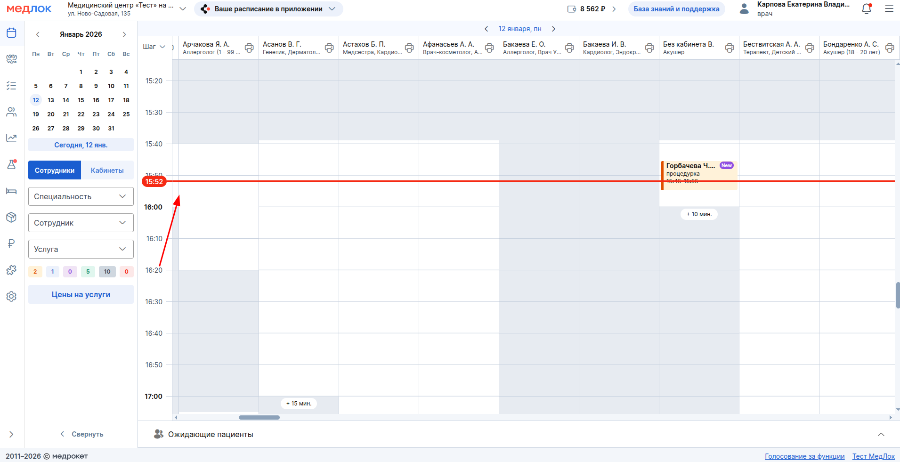Click the Цены на услуги button
Image resolution: width=900 pixels, height=462 pixels.
(81, 294)
